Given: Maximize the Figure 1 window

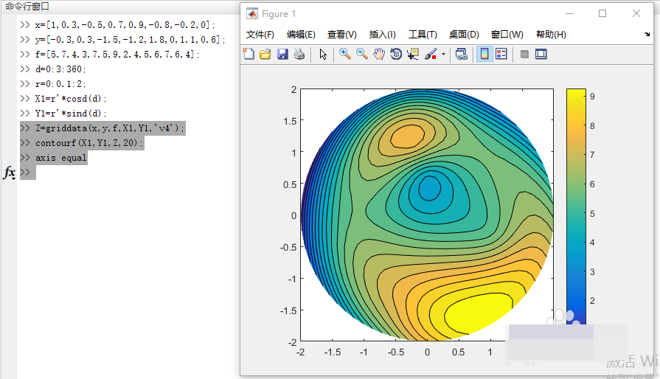Looking at the screenshot, I should 602,13.
